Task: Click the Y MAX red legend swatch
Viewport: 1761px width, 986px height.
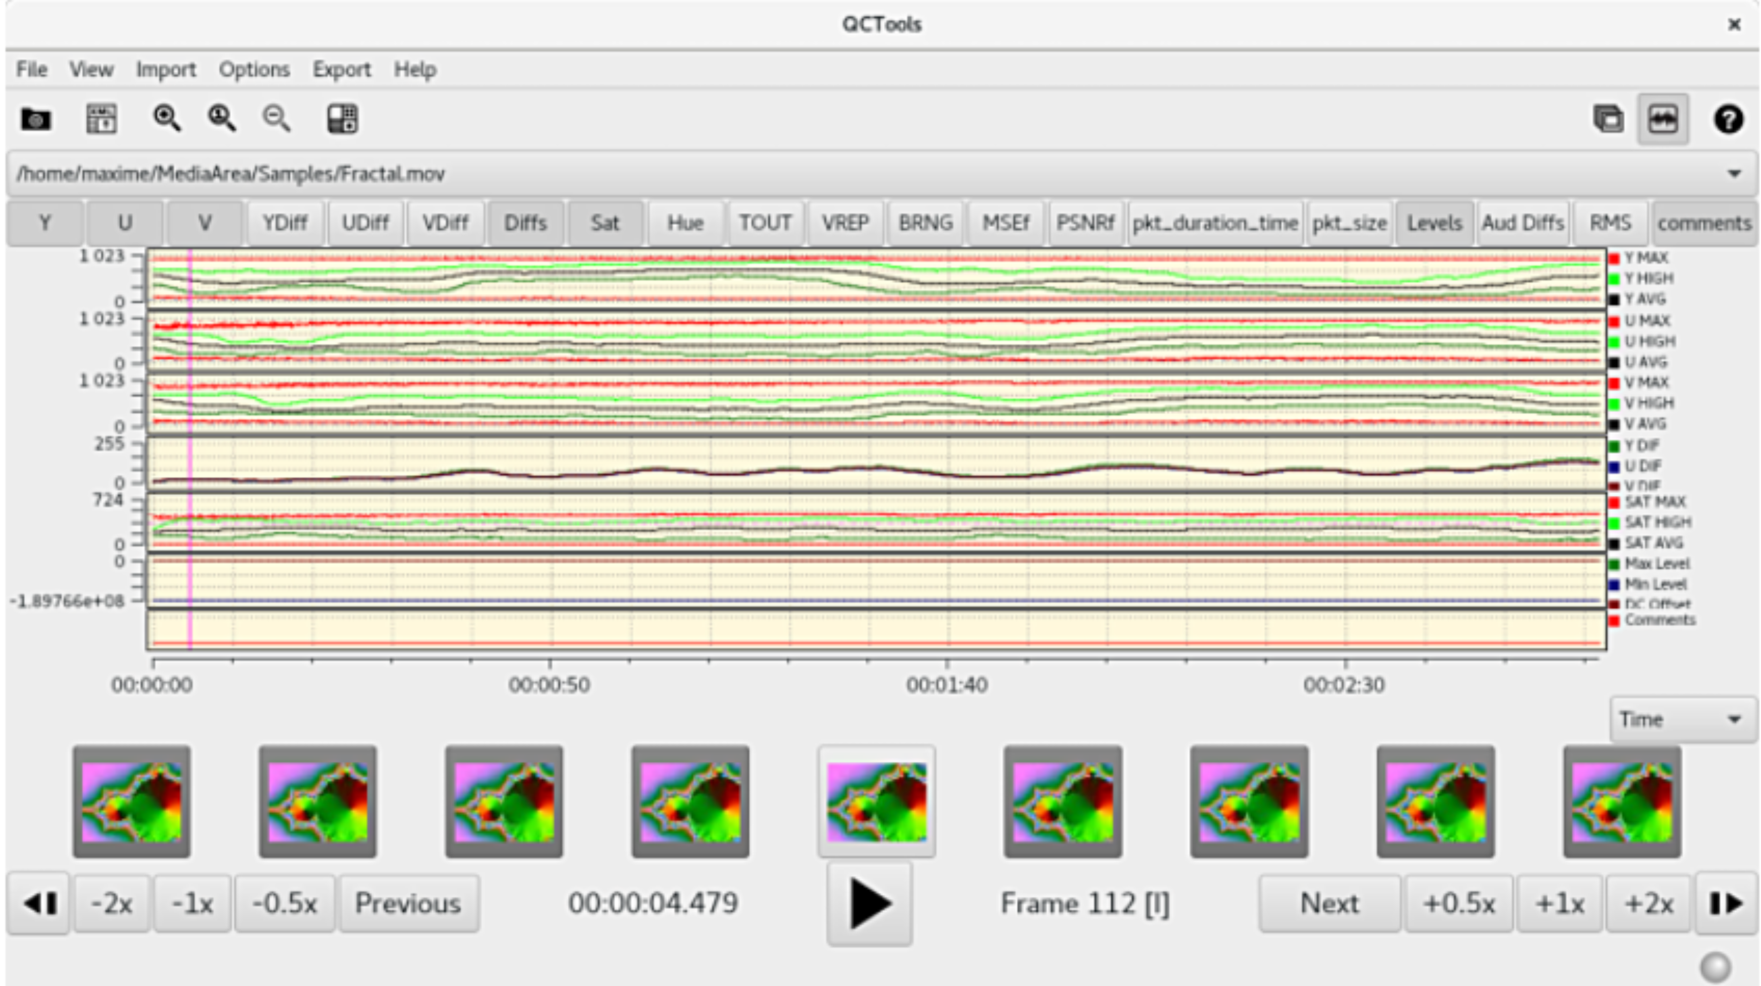Action: coord(1614,259)
